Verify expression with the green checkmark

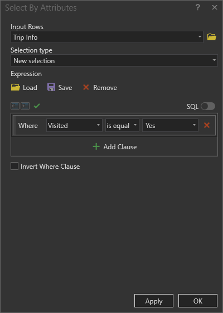pyautogui.click(x=37, y=106)
